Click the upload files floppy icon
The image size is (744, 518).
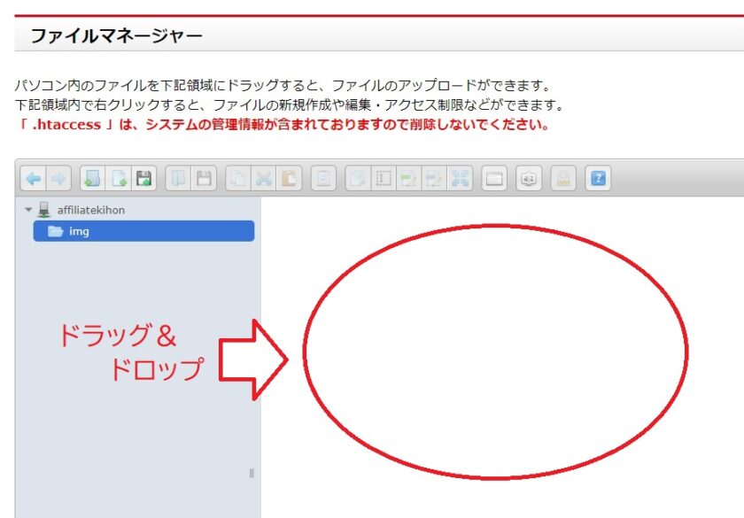[x=143, y=178]
